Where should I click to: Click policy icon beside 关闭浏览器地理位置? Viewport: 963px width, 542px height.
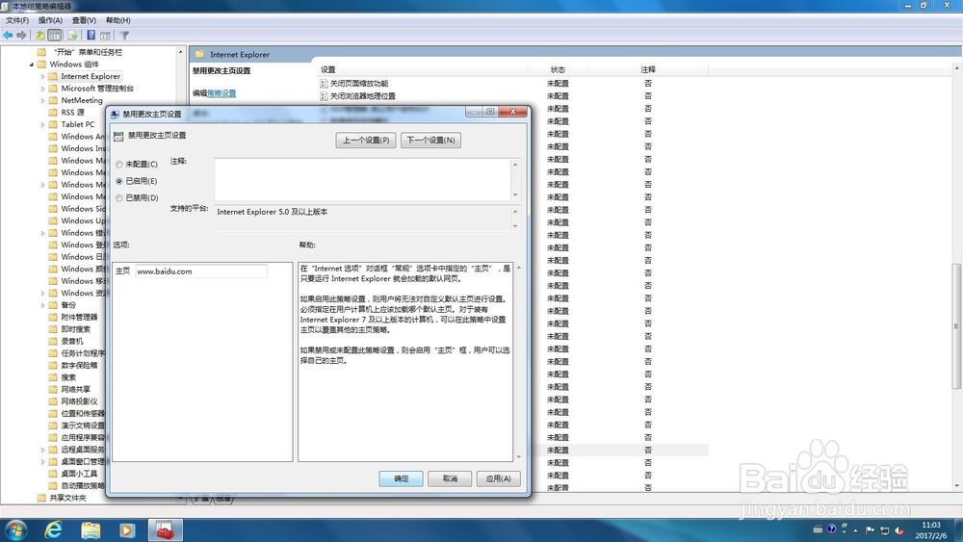pyautogui.click(x=324, y=96)
